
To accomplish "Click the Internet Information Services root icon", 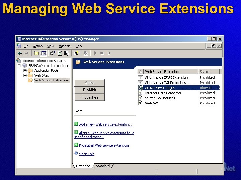I will click(19, 61).
